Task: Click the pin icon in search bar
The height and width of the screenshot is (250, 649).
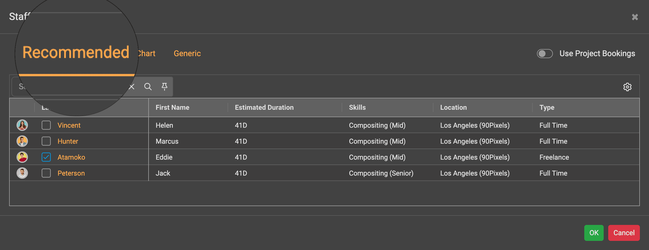Action: coord(165,86)
